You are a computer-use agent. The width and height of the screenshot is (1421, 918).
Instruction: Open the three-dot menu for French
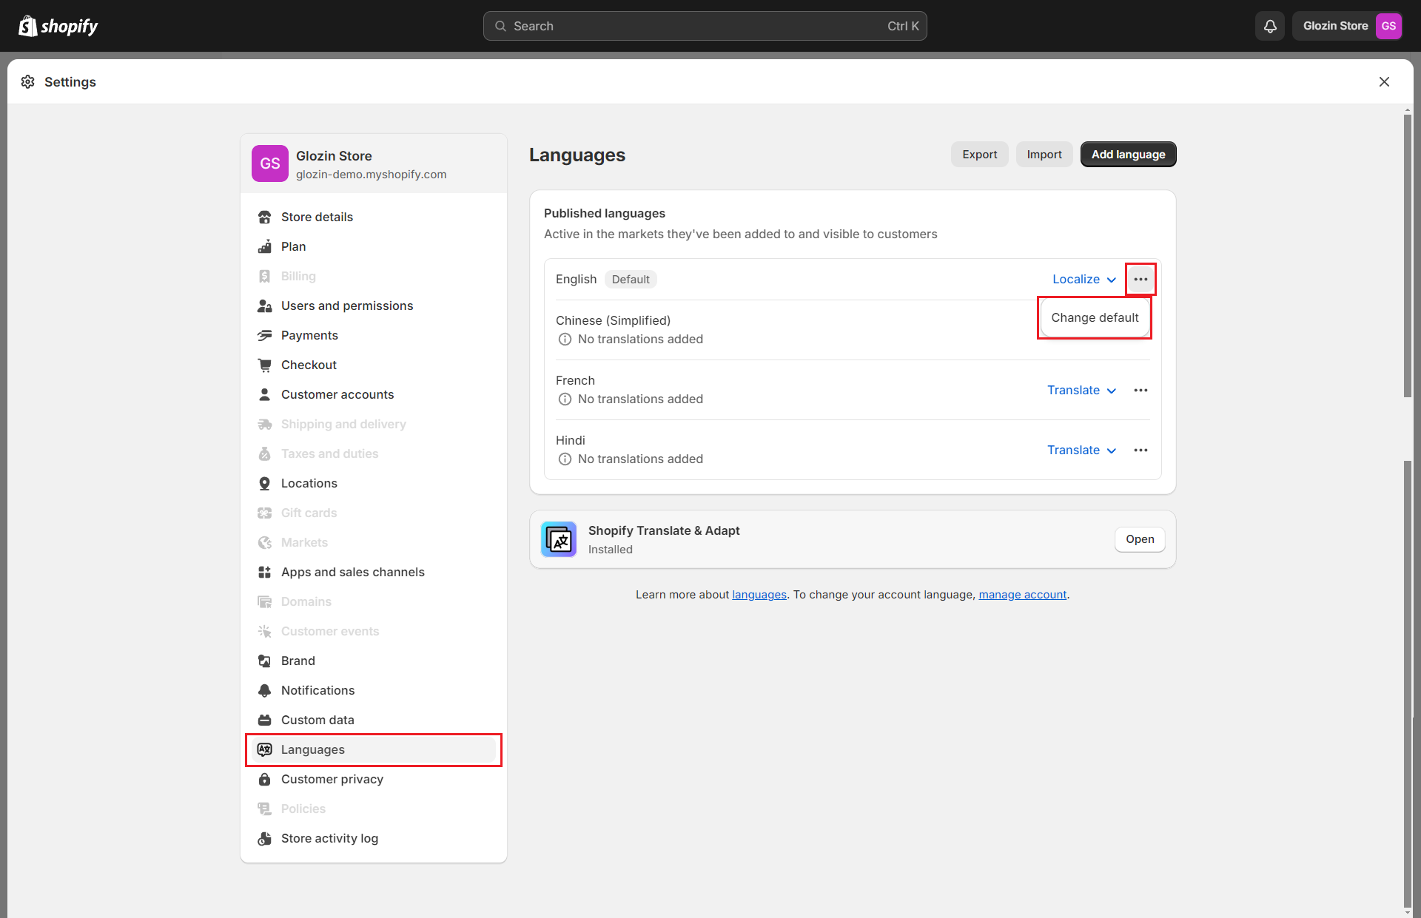(x=1141, y=390)
